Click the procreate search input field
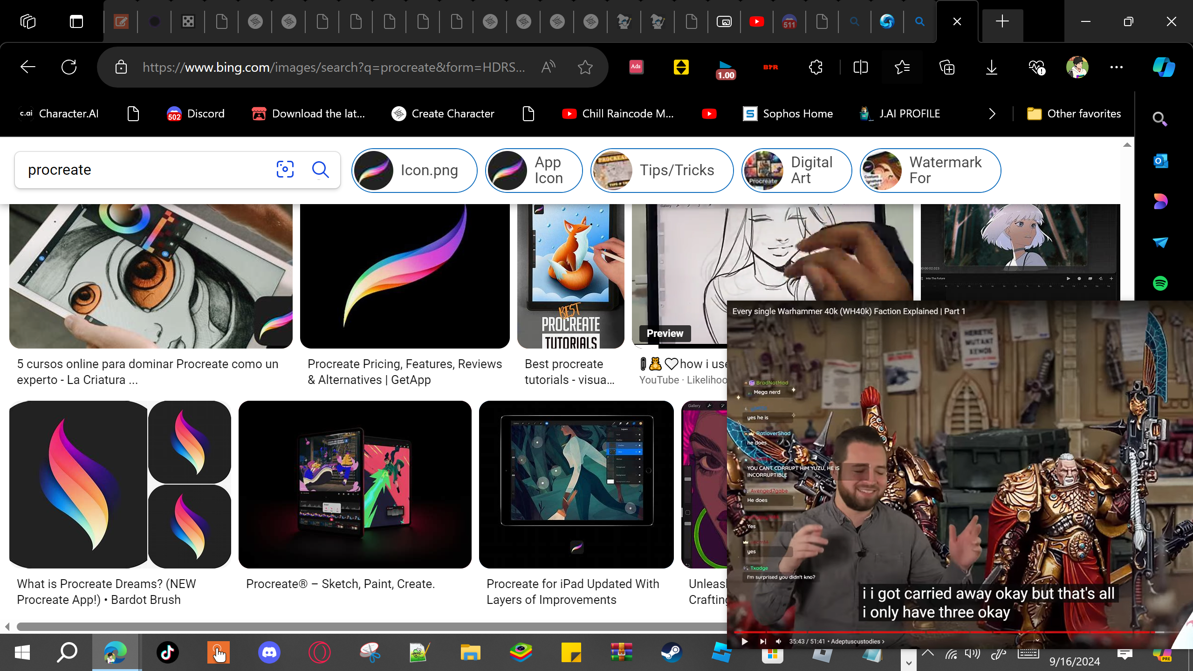The width and height of the screenshot is (1193, 671). 144,170
